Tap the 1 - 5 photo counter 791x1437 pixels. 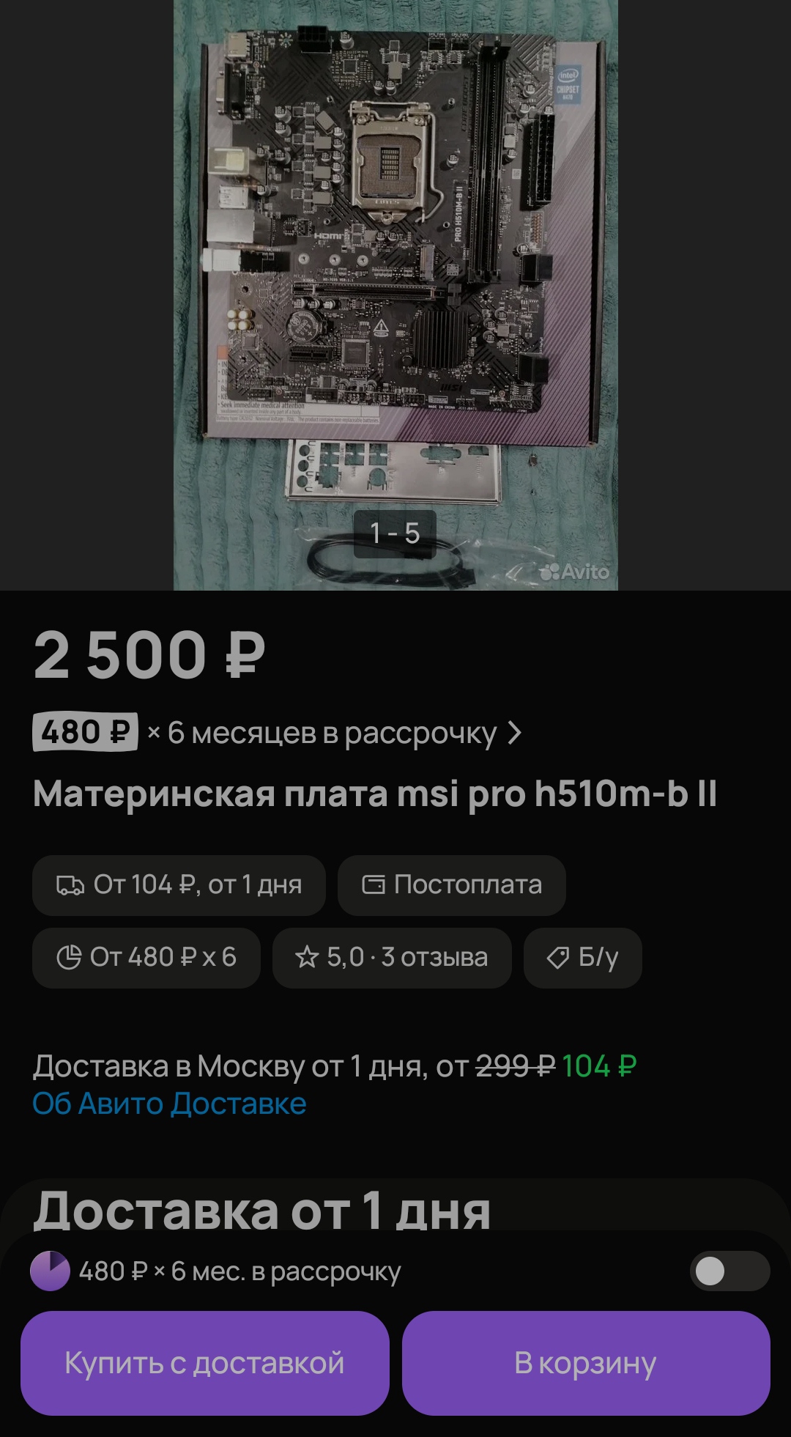point(395,533)
